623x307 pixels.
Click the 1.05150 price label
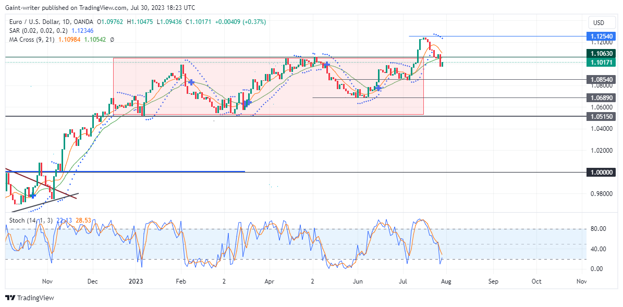tap(601, 116)
